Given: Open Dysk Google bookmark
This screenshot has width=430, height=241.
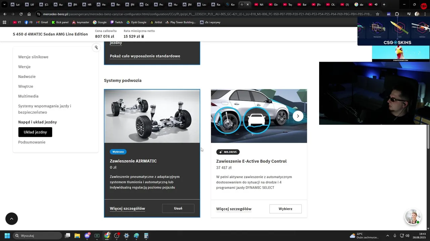Looking at the screenshot, I should click(136, 22).
